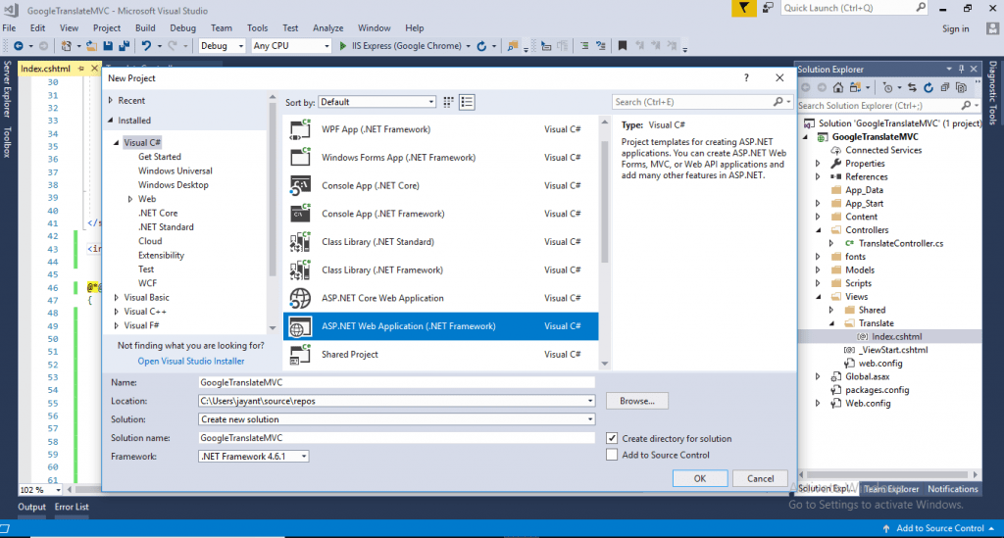Open the Solution Create new solution dropdown
1004x538 pixels.
click(x=589, y=419)
